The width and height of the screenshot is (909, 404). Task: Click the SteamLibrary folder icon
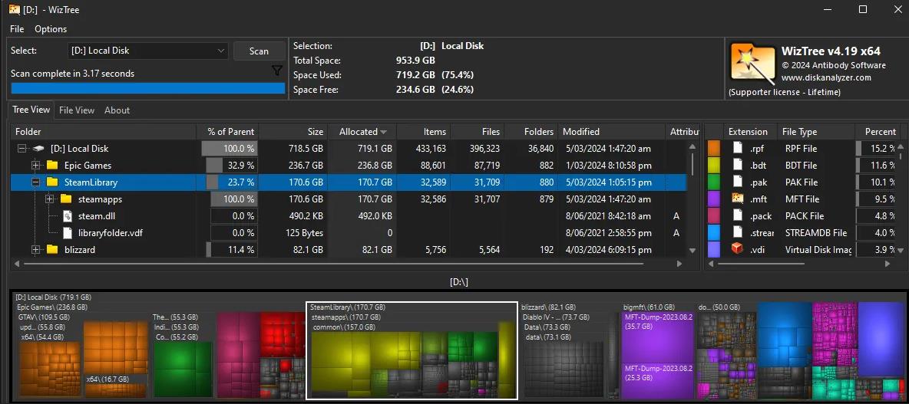52,182
